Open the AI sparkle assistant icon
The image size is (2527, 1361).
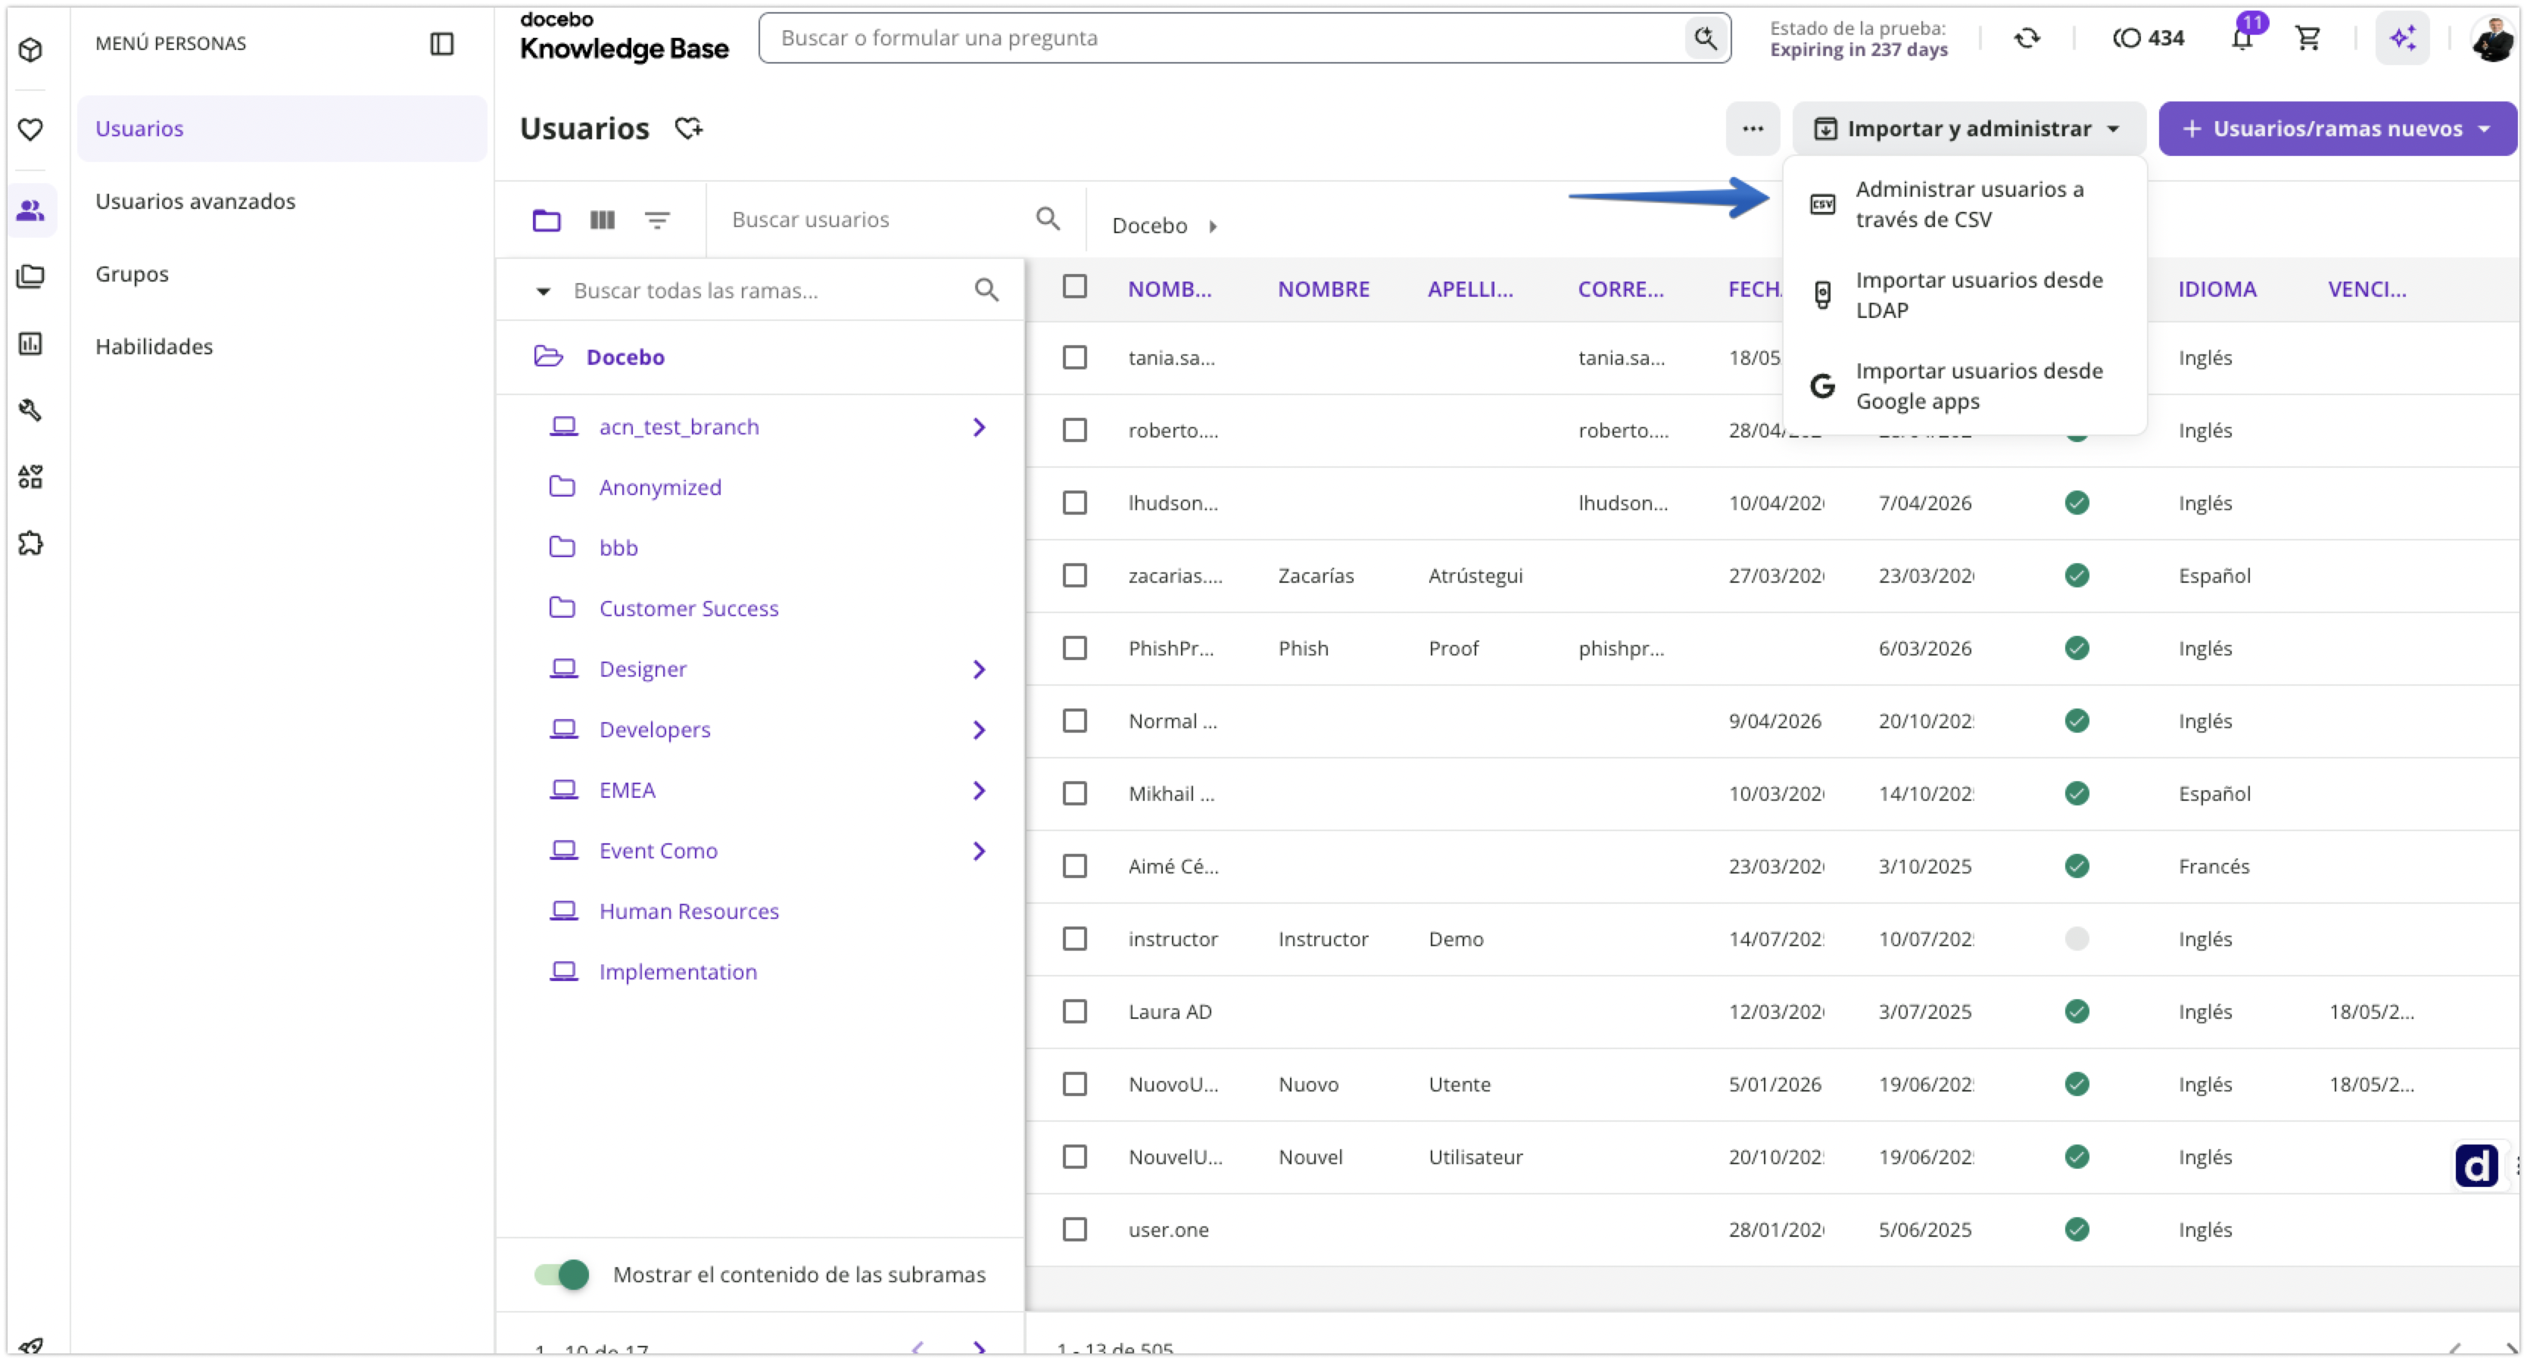click(x=2402, y=39)
